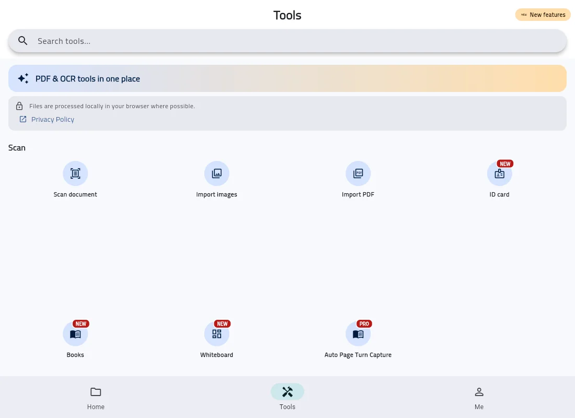The image size is (575, 418).
Task: Select the Tools tab
Action: (287, 398)
